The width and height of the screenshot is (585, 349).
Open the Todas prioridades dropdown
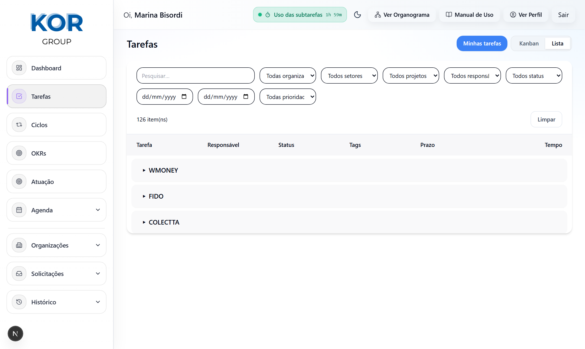point(288,97)
